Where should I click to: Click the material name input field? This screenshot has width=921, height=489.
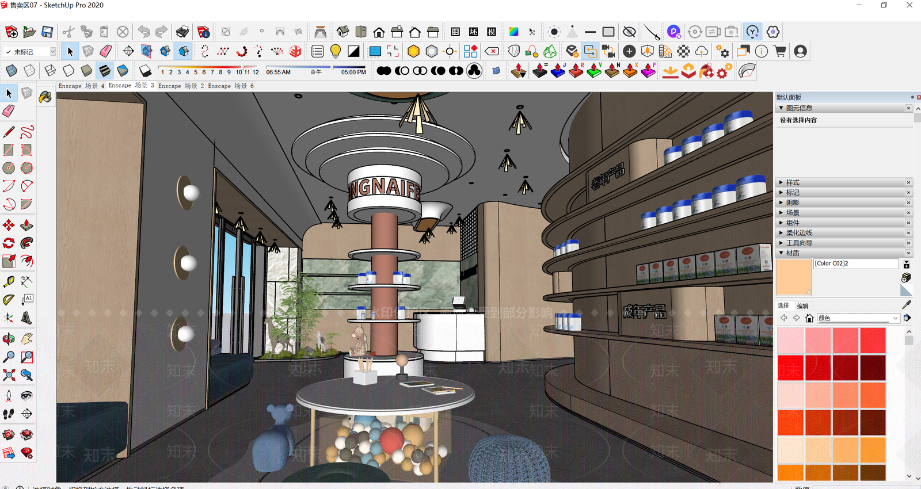pyautogui.click(x=856, y=263)
